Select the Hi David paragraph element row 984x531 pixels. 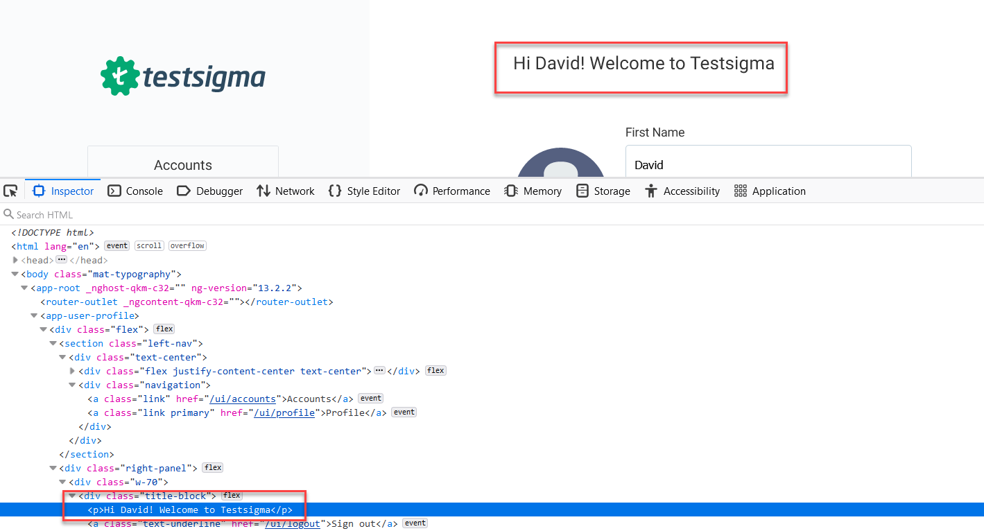click(492, 510)
